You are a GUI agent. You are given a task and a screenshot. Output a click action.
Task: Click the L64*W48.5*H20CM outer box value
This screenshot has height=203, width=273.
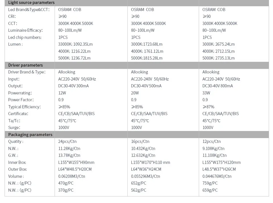tap(75, 169)
